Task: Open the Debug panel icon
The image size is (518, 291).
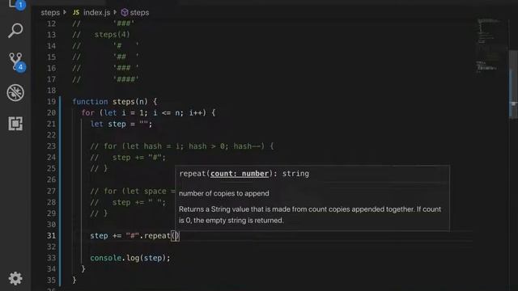Action: [15, 92]
